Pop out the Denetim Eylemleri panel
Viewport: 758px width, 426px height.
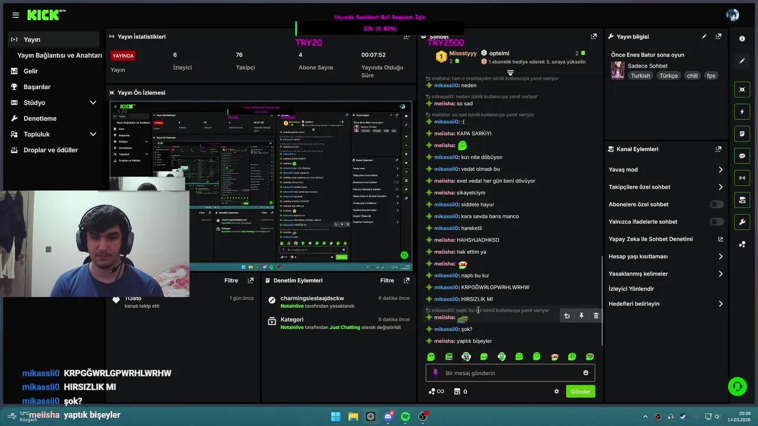(406, 280)
